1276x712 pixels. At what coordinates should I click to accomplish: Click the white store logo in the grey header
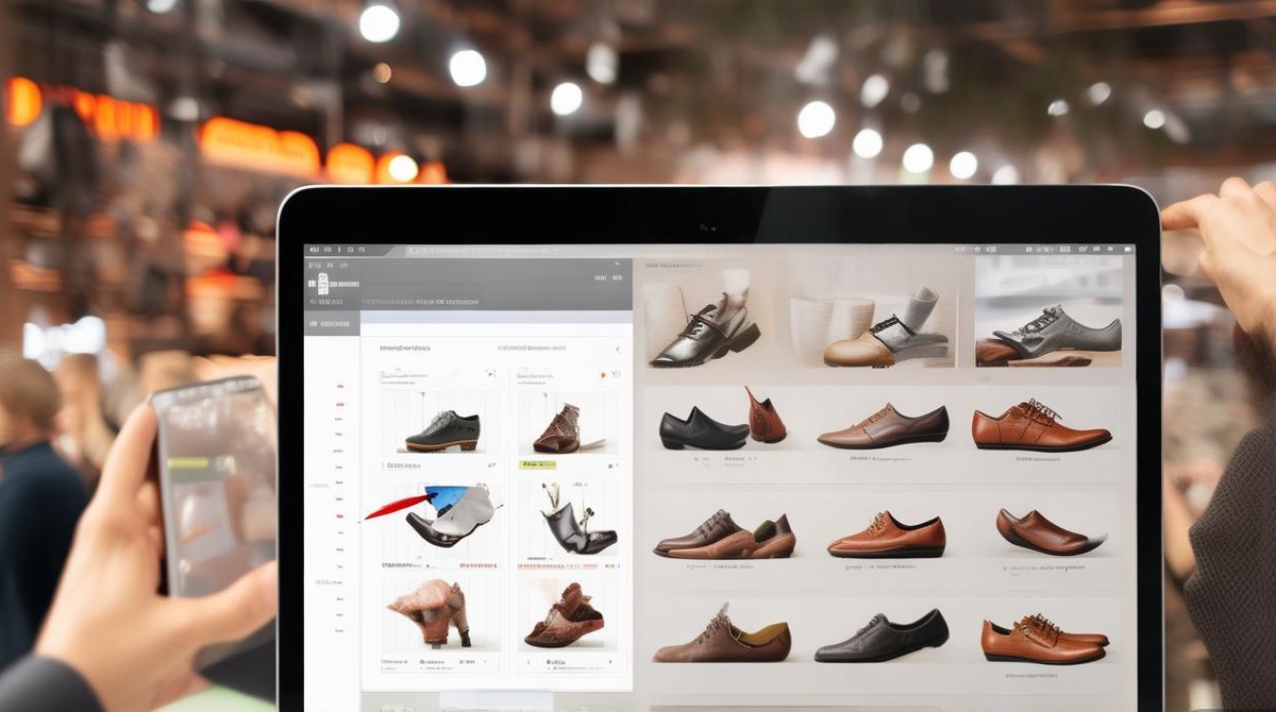pyautogui.click(x=323, y=282)
